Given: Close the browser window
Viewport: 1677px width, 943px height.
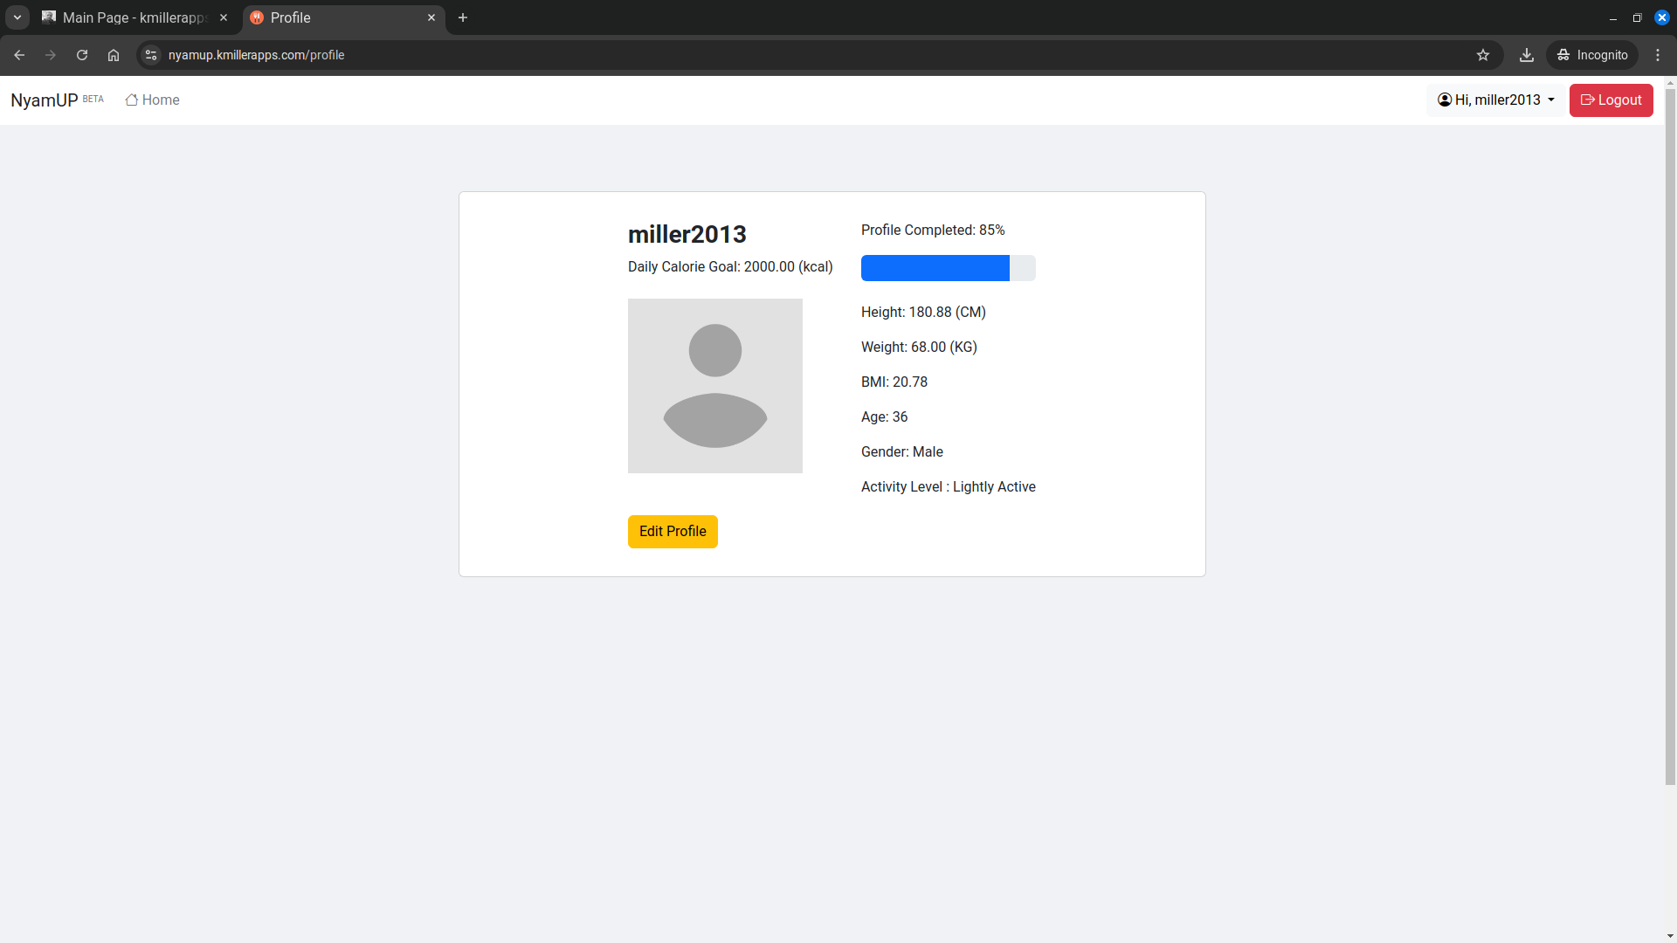Looking at the screenshot, I should [x=1662, y=17].
